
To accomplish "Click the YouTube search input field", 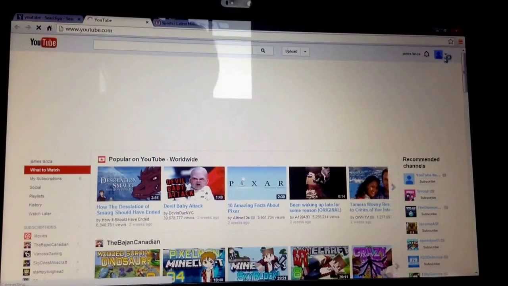I will tap(173, 45).
